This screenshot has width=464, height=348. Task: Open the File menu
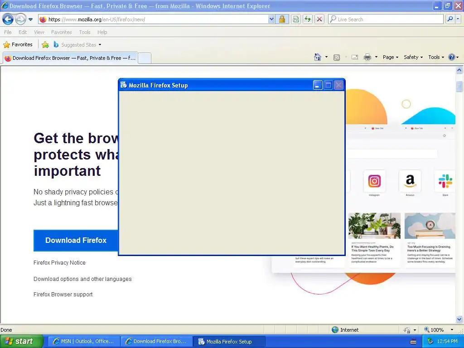pos(8,32)
